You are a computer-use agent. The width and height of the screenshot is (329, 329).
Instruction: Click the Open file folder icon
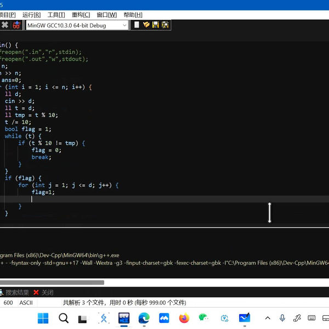[x=146, y=25]
